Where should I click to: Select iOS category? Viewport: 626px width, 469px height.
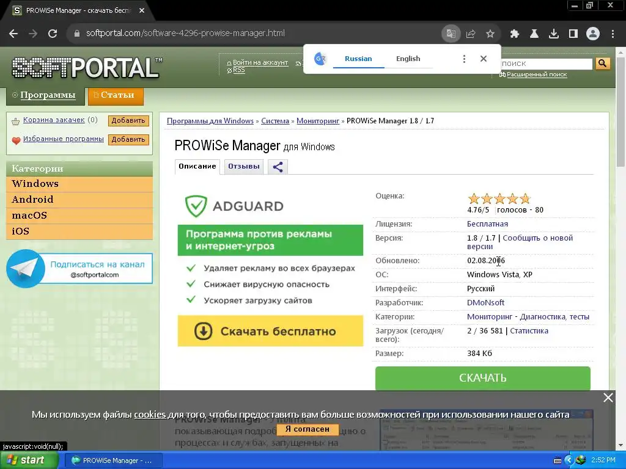point(79,231)
